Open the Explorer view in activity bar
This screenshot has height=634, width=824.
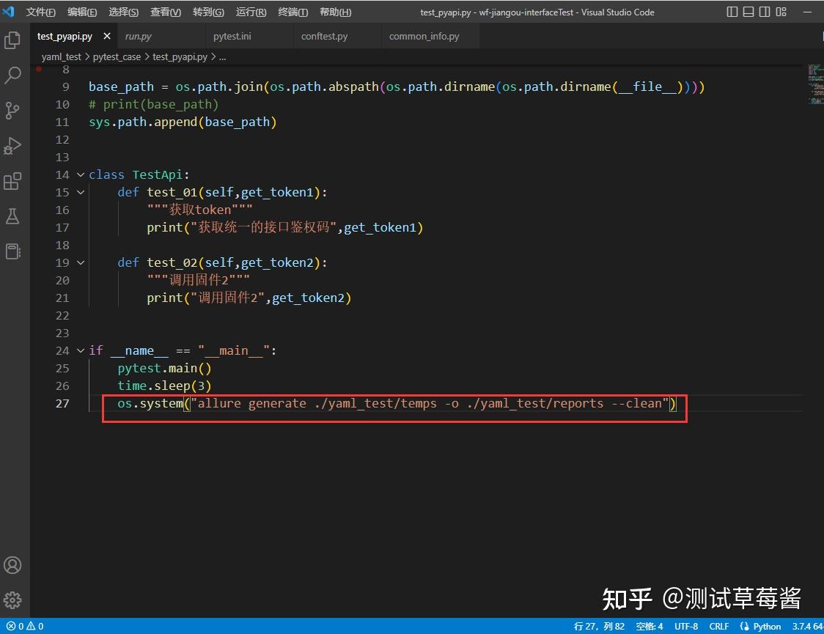[12, 40]
